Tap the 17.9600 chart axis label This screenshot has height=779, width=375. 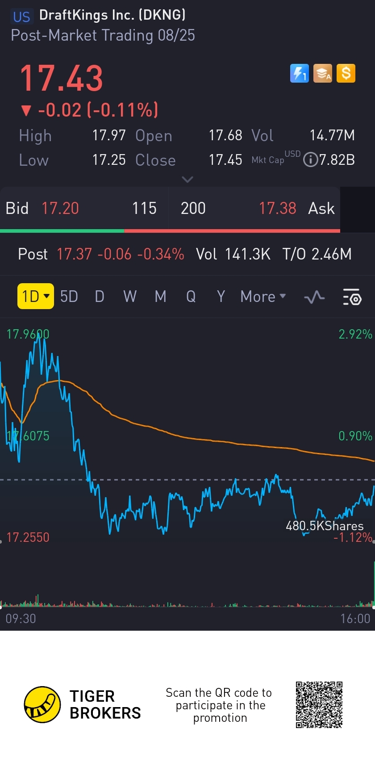point(28,334)
